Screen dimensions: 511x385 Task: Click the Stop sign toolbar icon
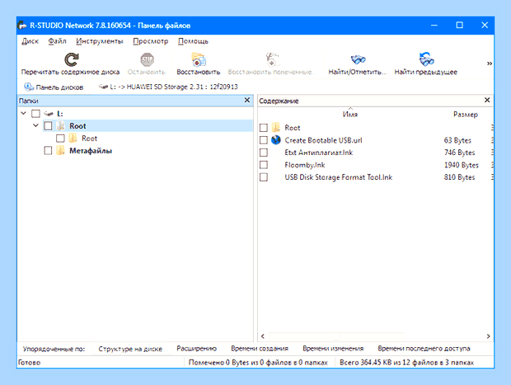[147, 59]
